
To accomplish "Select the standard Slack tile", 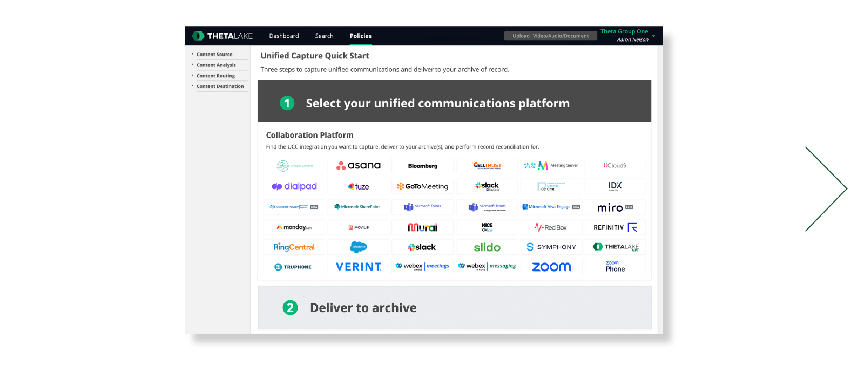I will click(x=423, y=247).
